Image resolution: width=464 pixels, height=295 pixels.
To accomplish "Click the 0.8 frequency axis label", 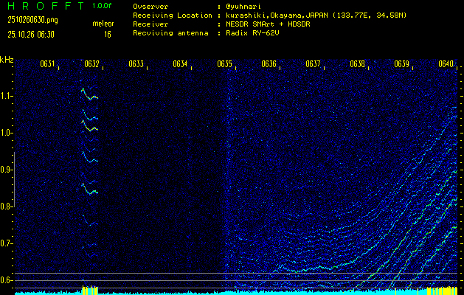I will [x=7, y=206].
